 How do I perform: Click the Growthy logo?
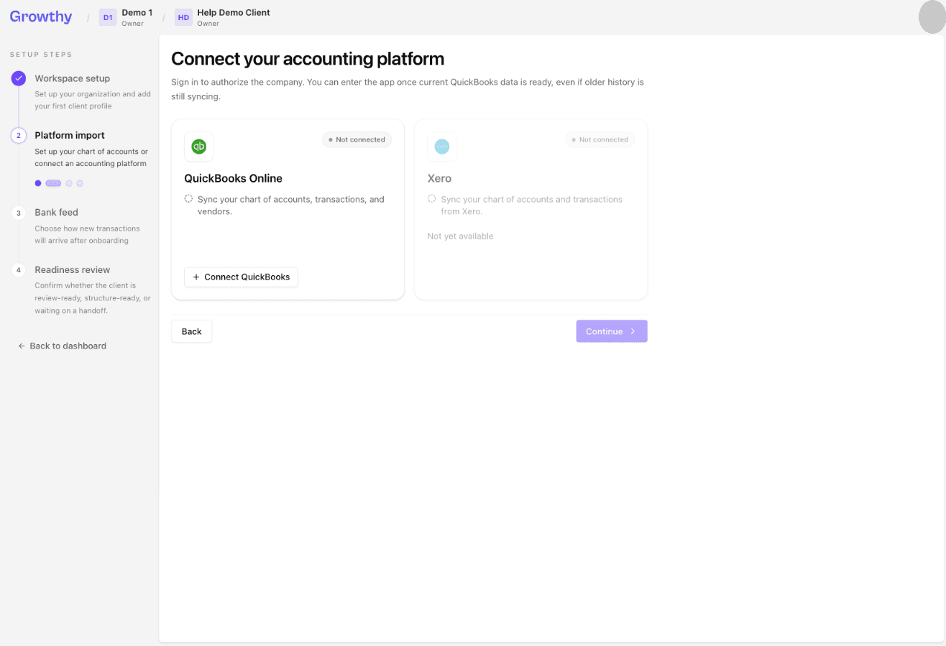pos(41,17)
